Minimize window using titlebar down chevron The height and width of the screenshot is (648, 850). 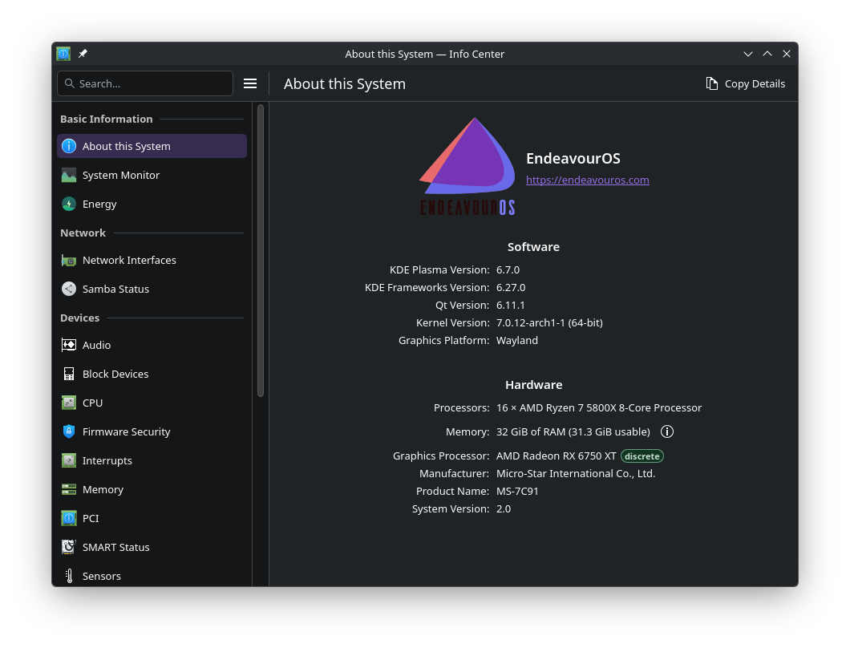pos(748,54)
